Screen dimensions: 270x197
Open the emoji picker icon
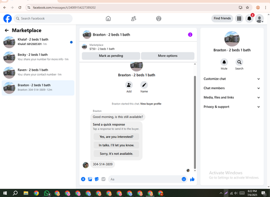(184, 179)
